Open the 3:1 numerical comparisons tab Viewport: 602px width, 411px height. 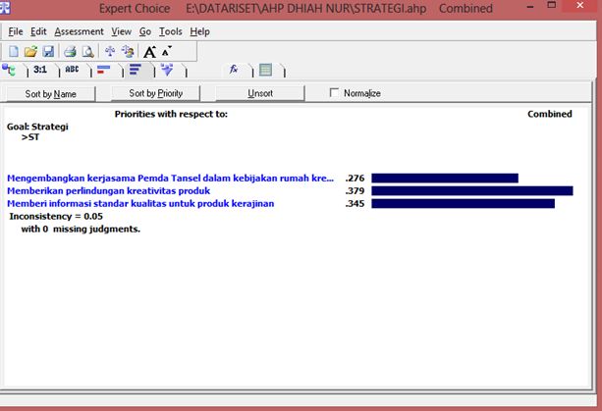coord(40,70)
